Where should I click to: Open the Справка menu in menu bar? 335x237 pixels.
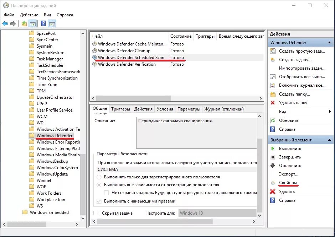(65, 15)
